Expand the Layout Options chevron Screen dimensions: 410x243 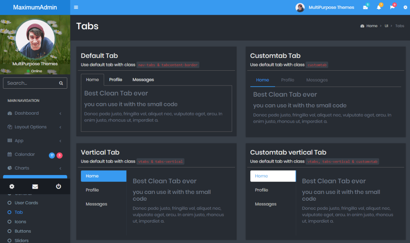tap(60, 127)
